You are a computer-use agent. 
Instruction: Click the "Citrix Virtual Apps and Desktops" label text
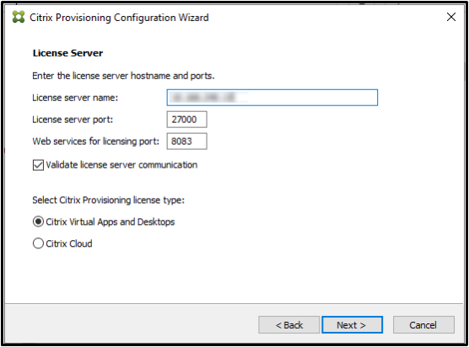[x=110, y=222]
